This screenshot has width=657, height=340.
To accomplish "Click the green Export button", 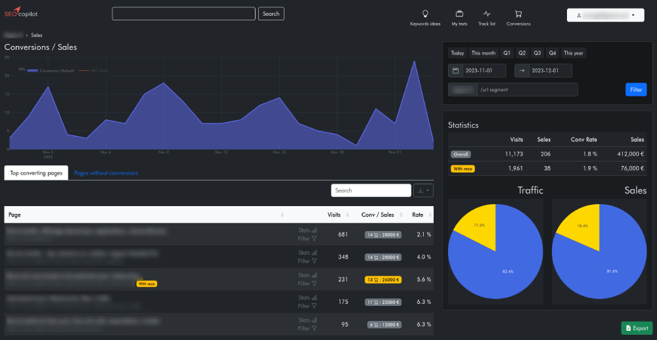I will [x=637, y=328].
